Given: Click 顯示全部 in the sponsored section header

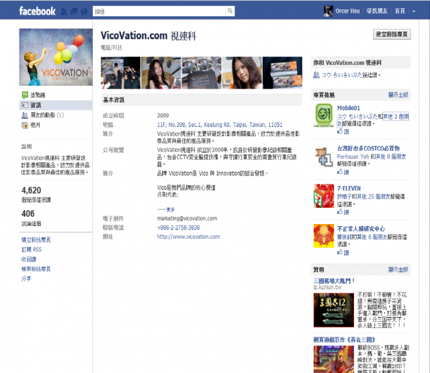Looking at the screenshot, I should tap(398, 270).
